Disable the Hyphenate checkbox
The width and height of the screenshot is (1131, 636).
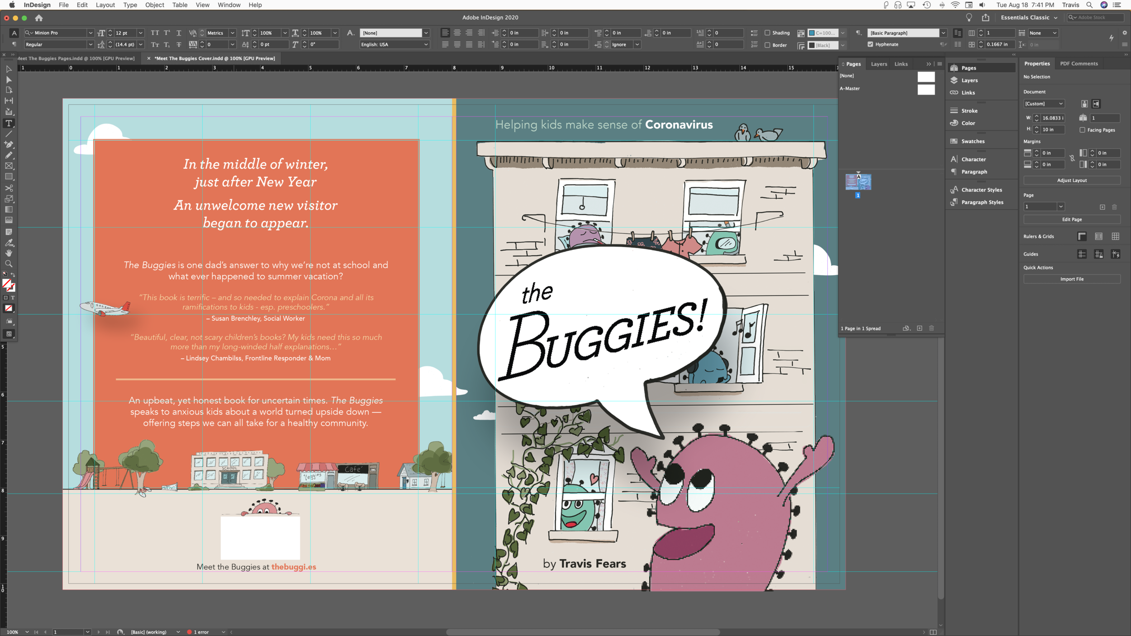(x=870, y=44)
